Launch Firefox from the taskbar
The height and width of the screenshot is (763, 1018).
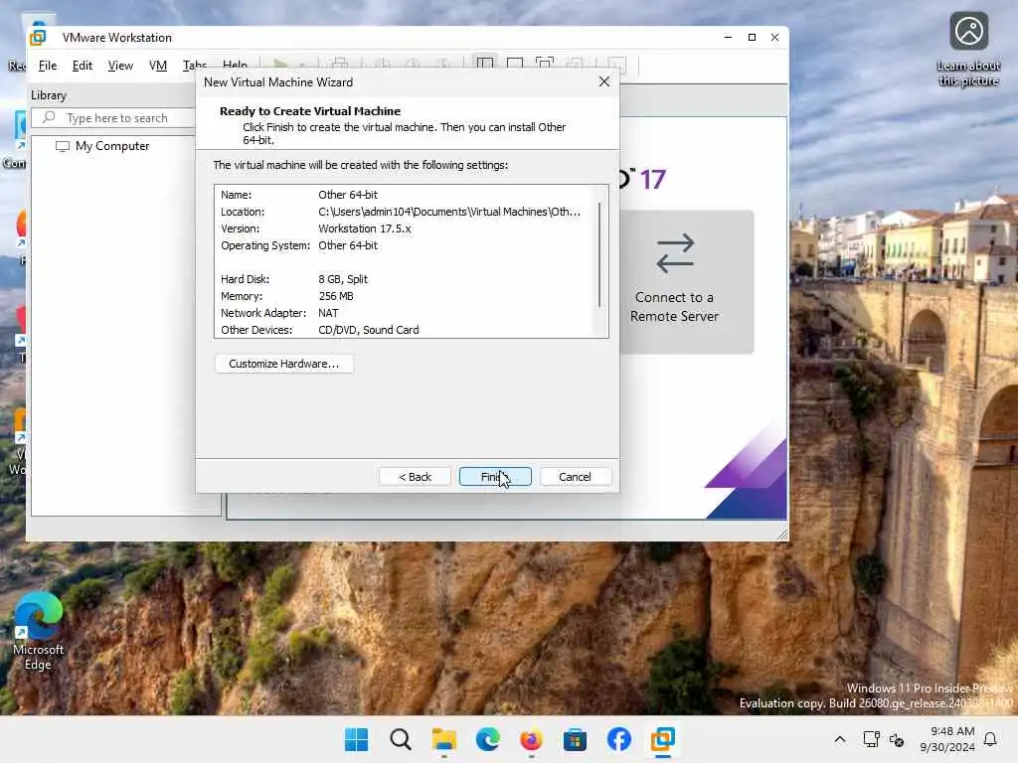pyautogui.click(x=531, y=739)
